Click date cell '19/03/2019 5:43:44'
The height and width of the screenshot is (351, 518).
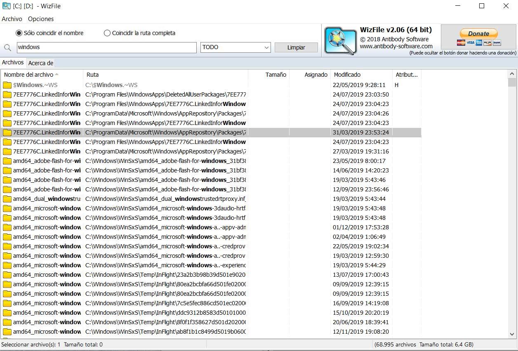pyautogui.click(x=359, y=199)
